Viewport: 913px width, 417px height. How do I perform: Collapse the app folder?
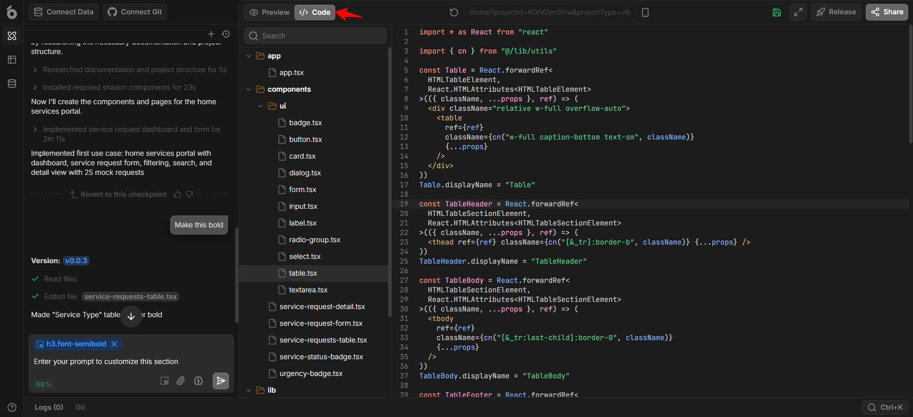249,56
